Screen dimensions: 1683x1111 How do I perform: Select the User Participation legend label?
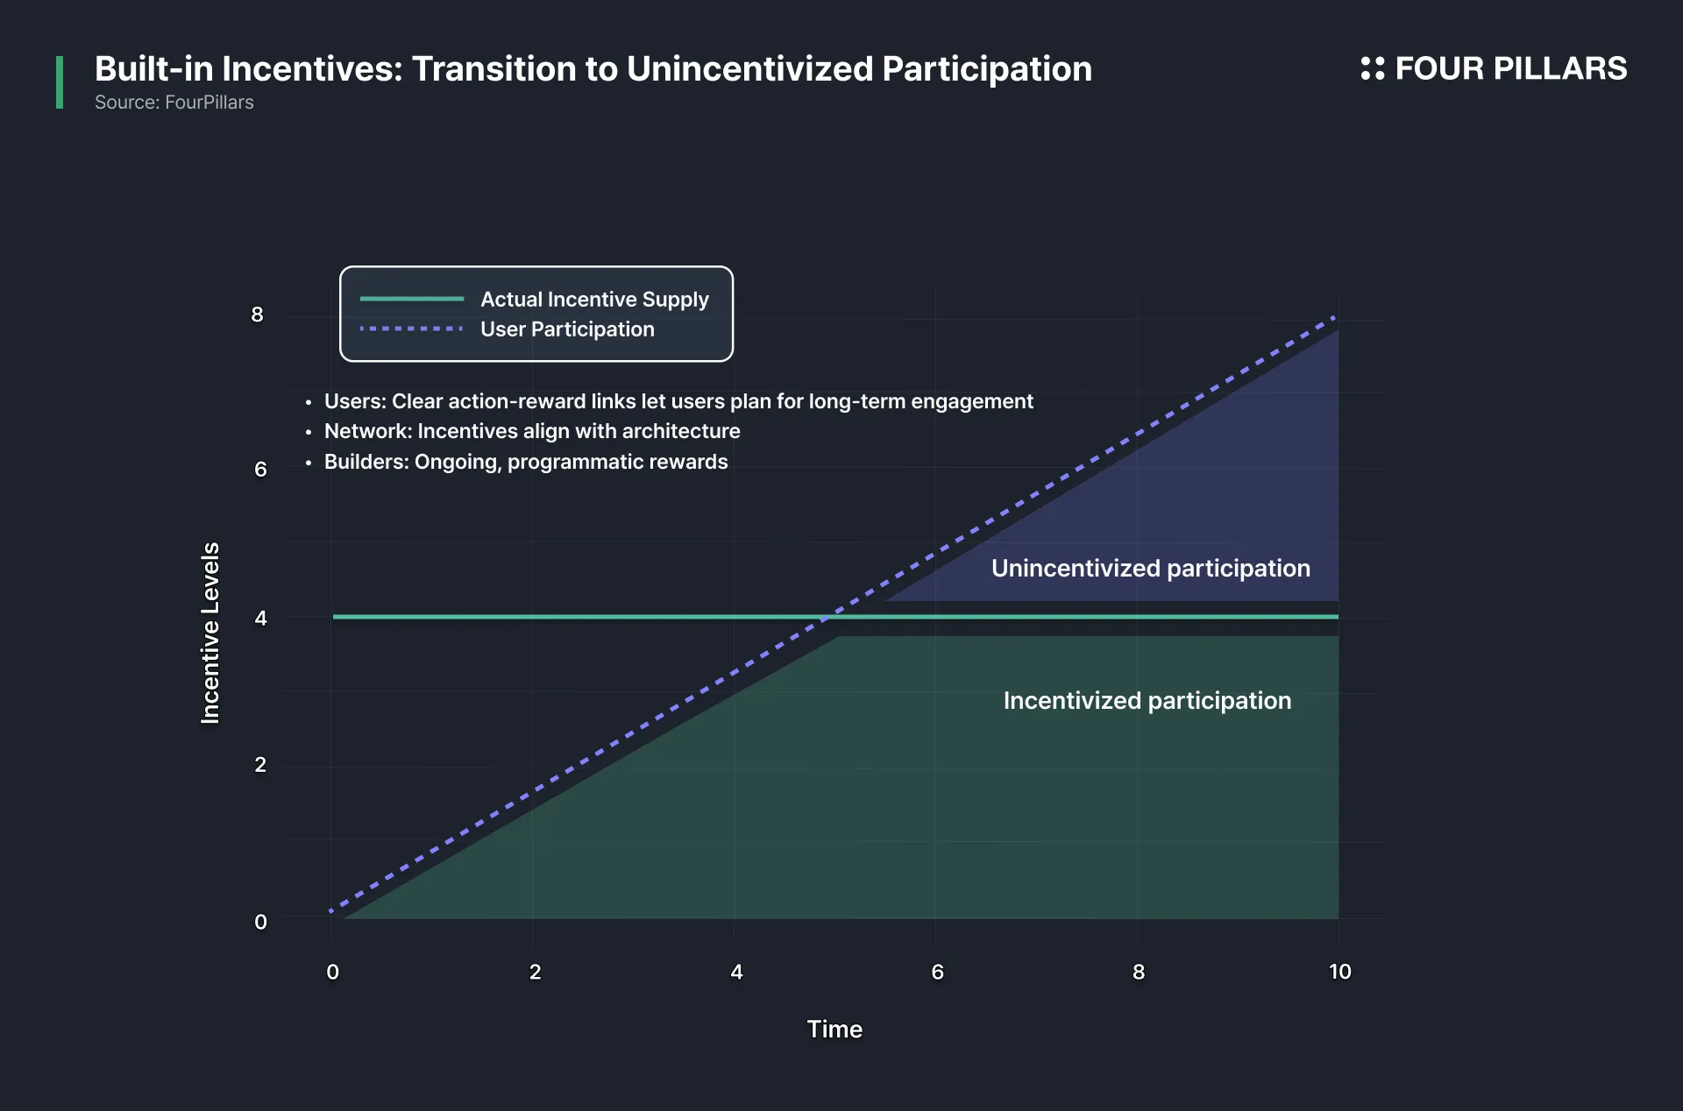[567, 329]
